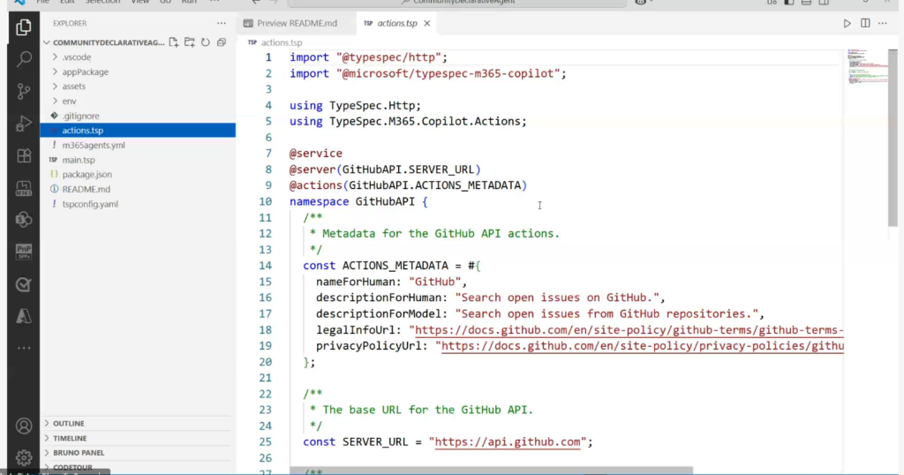
Task: Refresh the Explorer file tree
Action: pyautogui.click(x=205, y=42)
